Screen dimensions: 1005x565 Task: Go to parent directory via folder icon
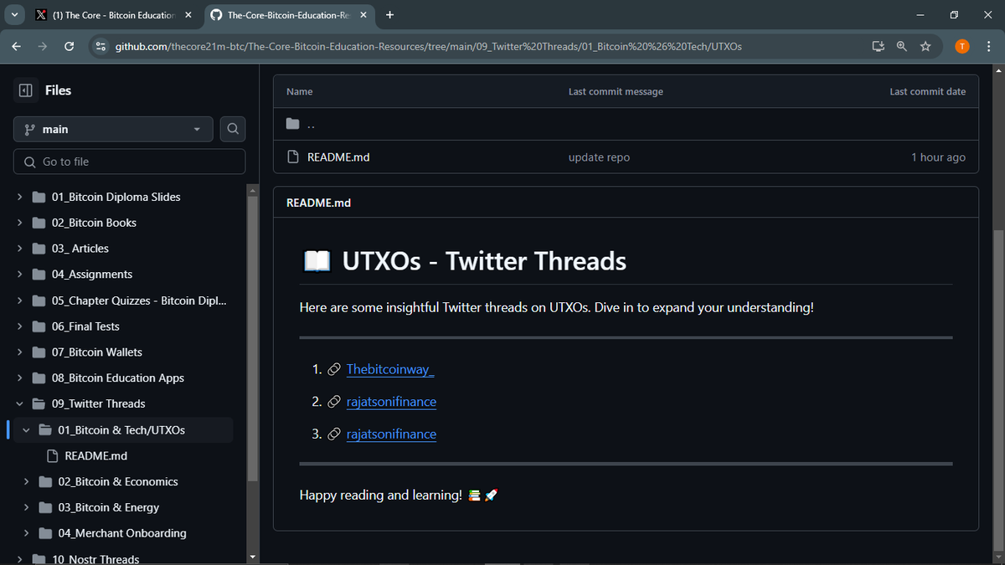pos(292,124)
